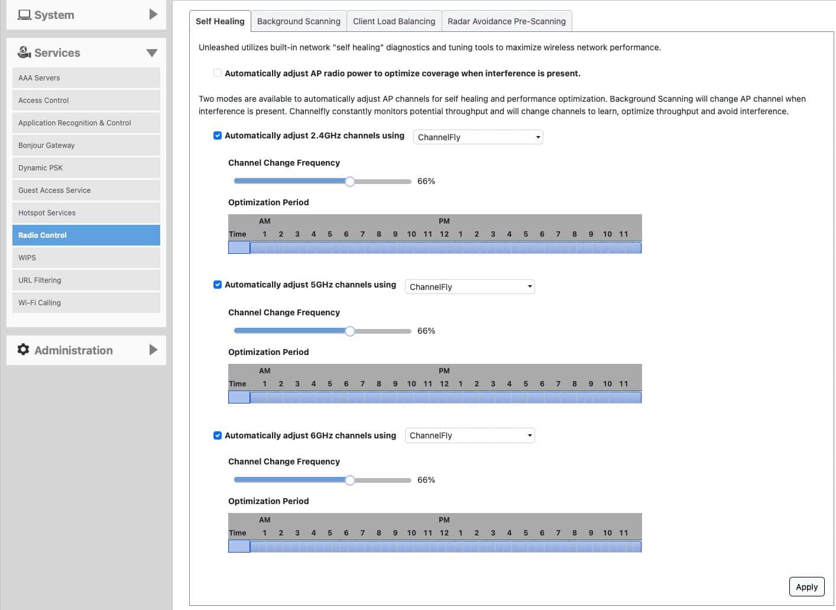Open Radar Avoidance Pre-Scanning tab

[x=507, y=21]
